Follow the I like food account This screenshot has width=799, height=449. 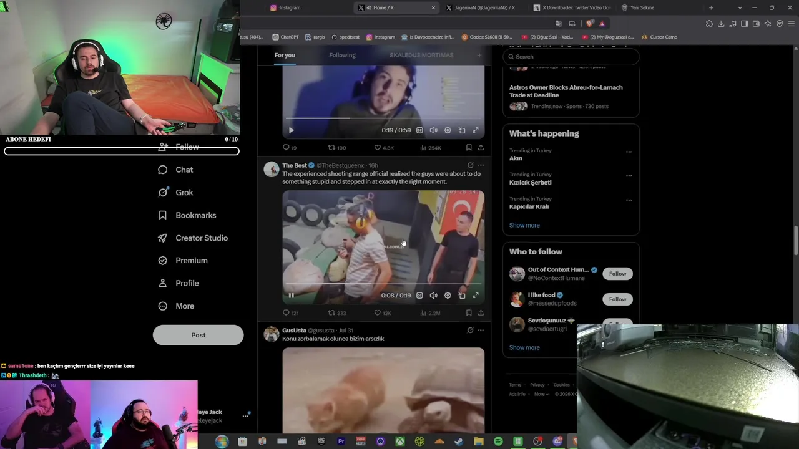[x=617, y=299]
